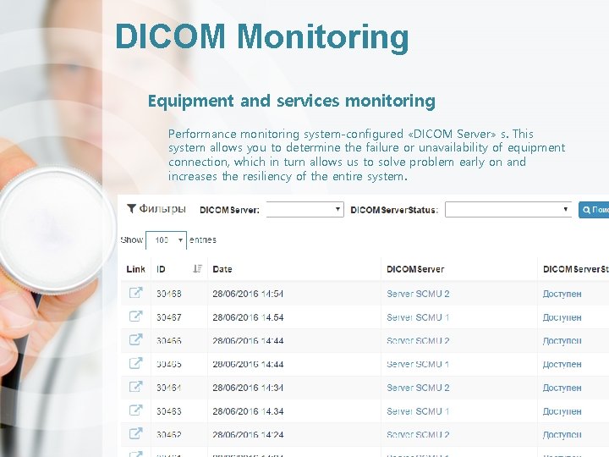The width and height of the screenshot is (609, 457).
Task: Click Доступен status in row 30463
Action: [x=562, y=411]
